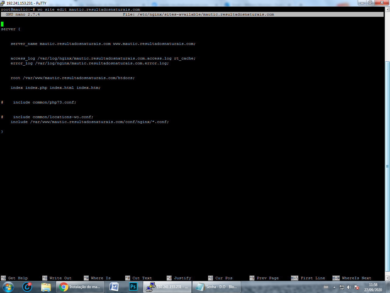Click the PuTTY icon in the title bar

[3, 3]
